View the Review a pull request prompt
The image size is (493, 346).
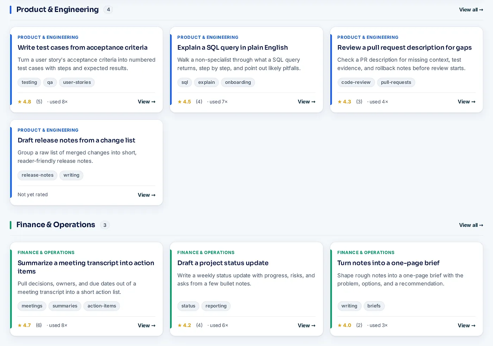pyautogui.click(x=467, y=102)
